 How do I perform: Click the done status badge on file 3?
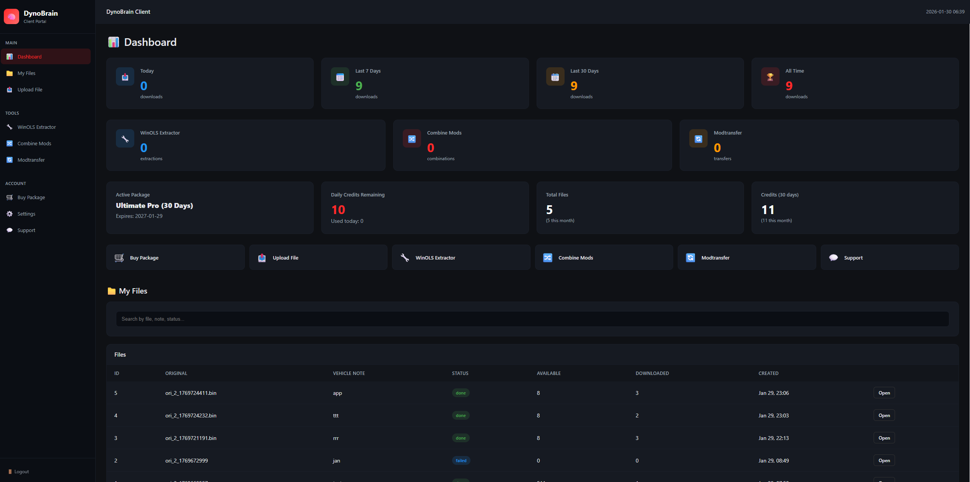461,438
